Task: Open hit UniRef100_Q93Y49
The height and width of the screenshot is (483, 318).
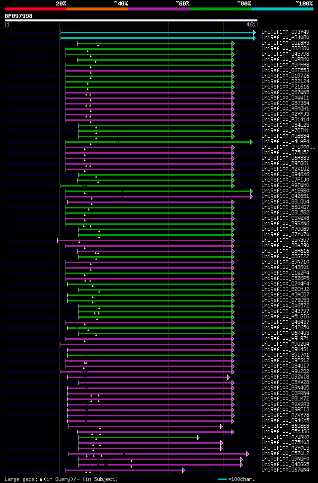Action: 285,32
